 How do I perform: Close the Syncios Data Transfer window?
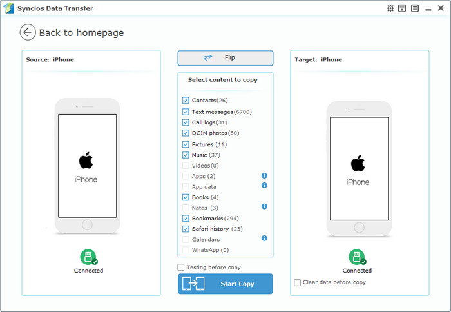[x=441, y=8]
